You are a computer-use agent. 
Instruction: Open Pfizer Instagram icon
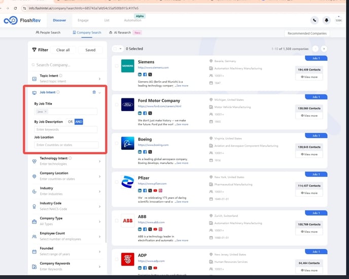coord(160,191)
